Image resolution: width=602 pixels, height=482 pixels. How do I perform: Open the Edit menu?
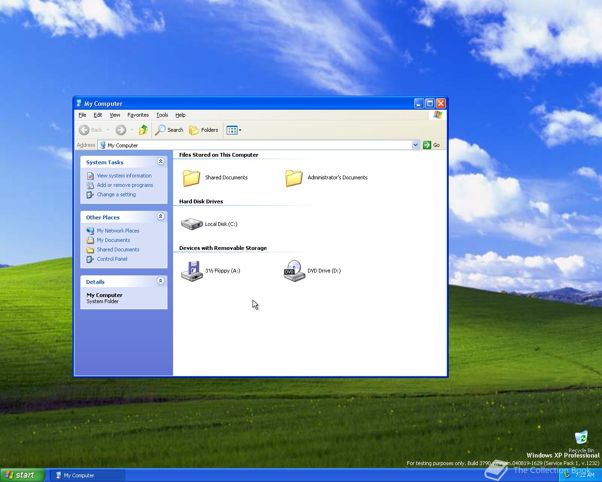pyautogui.click(x=98, y=115)
